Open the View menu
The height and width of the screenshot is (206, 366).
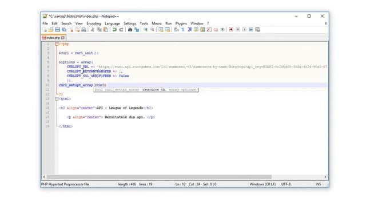click(x=79, y=23)
